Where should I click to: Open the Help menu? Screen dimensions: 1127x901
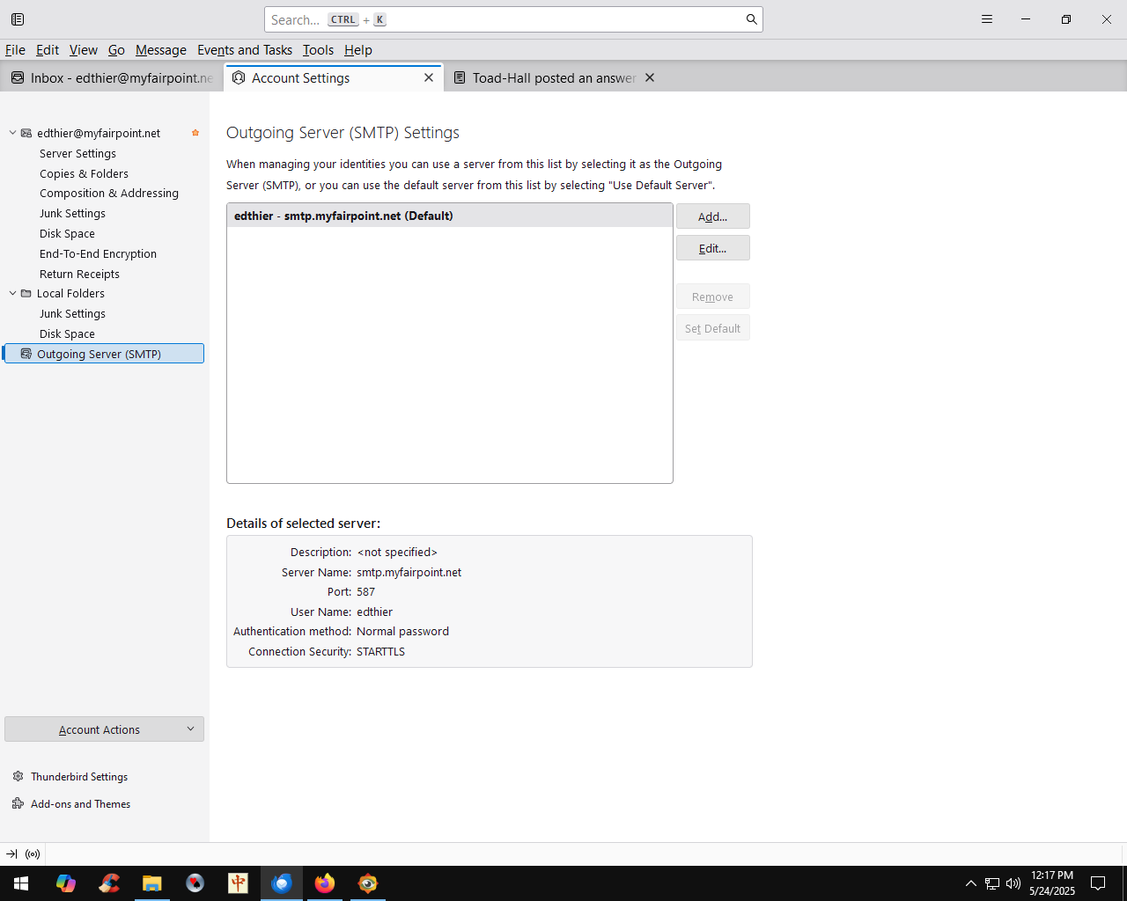pos(358,50)
